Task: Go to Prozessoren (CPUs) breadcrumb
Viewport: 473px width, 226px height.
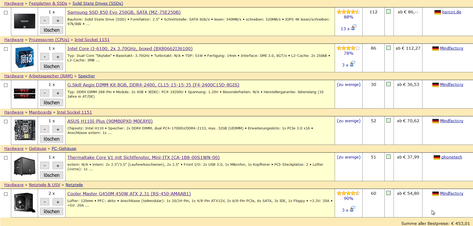Action: click(x=49, y=40)
